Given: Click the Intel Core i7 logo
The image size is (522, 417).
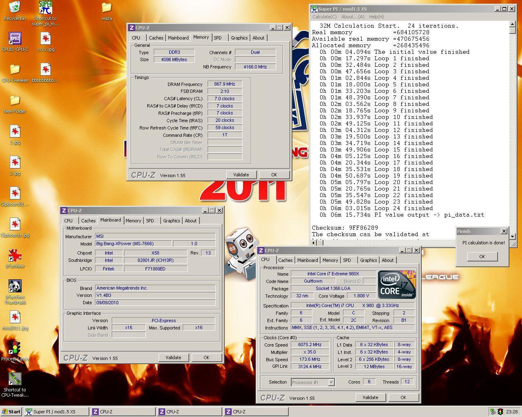Looking at the screenshot, I should pos(397,284).
